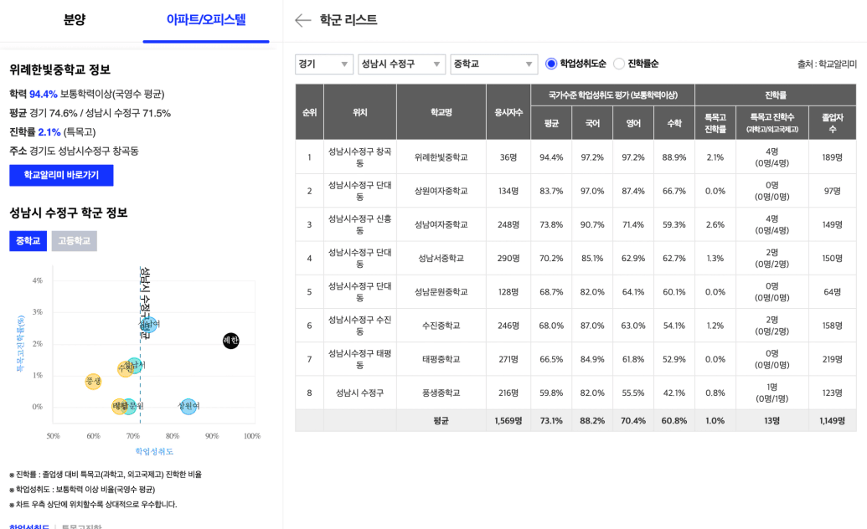The width and height of the screenshot is (867, 529).
Task: Switch to the 분양 tab
Action: pyautogui.click(x=74, y=20)
